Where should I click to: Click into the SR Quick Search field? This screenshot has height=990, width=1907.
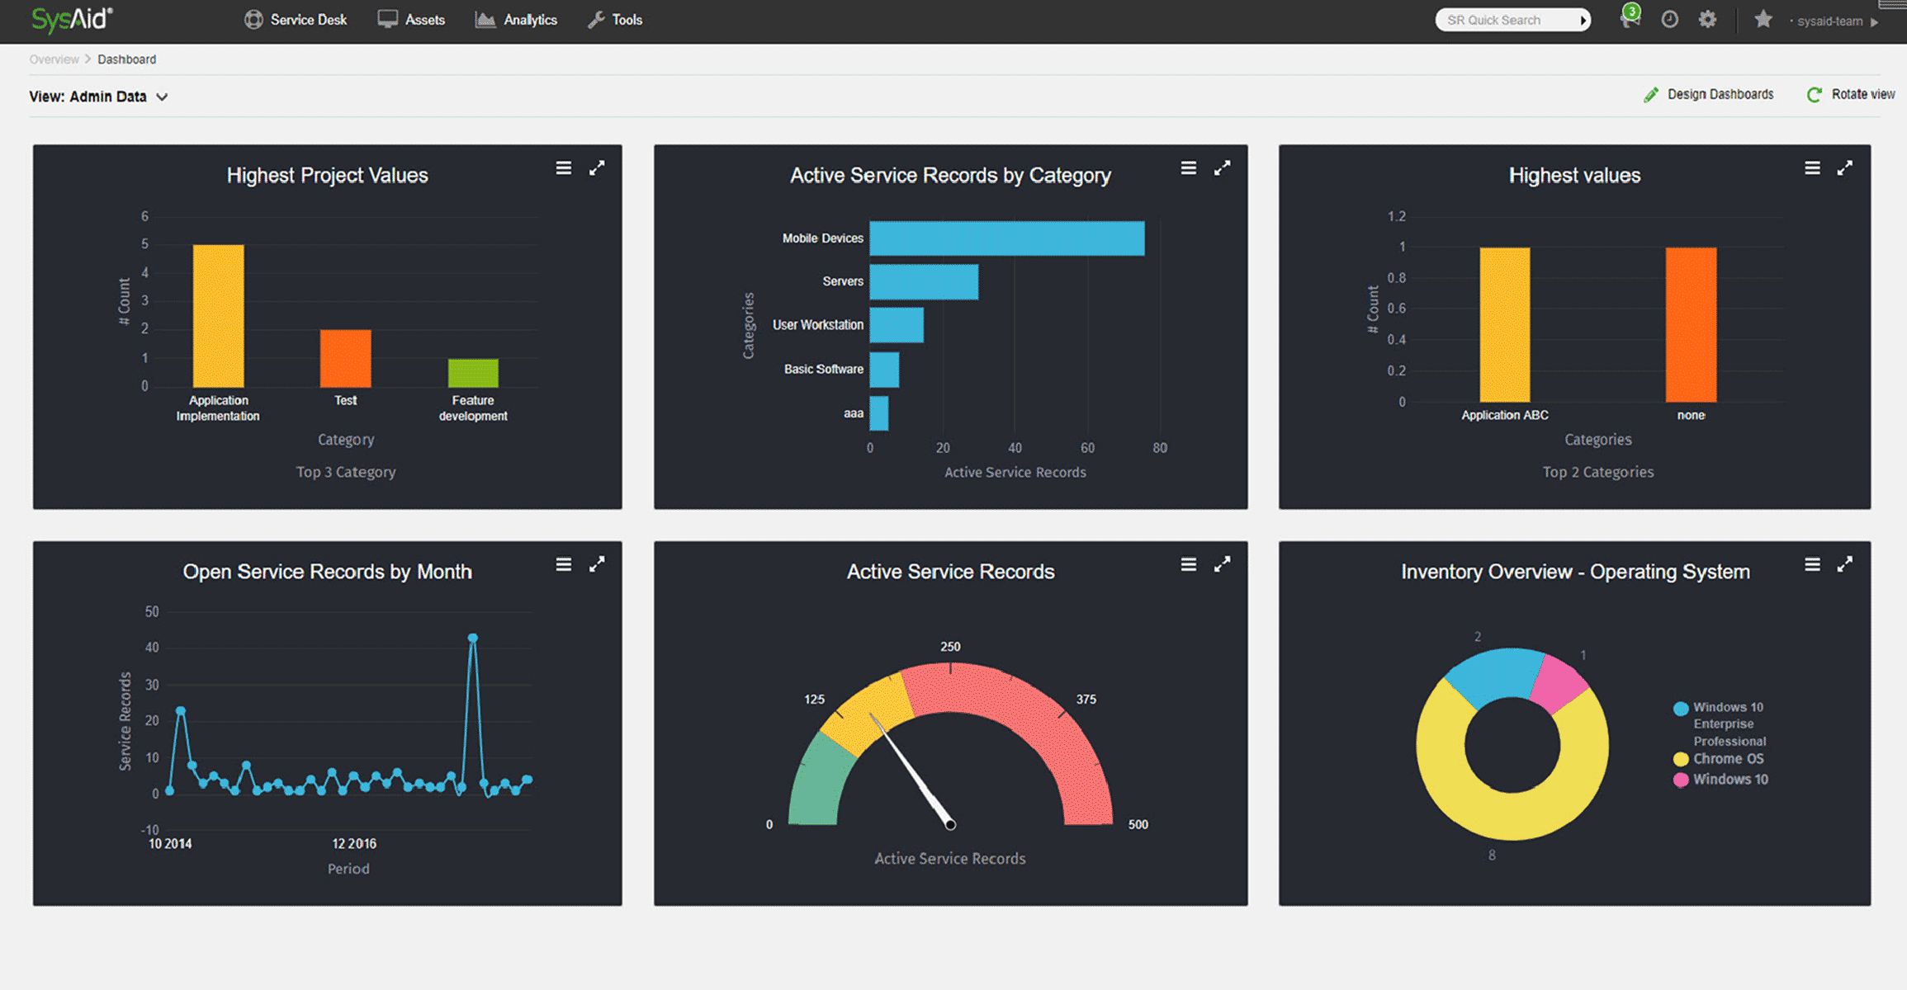[x=1502, y=20]
